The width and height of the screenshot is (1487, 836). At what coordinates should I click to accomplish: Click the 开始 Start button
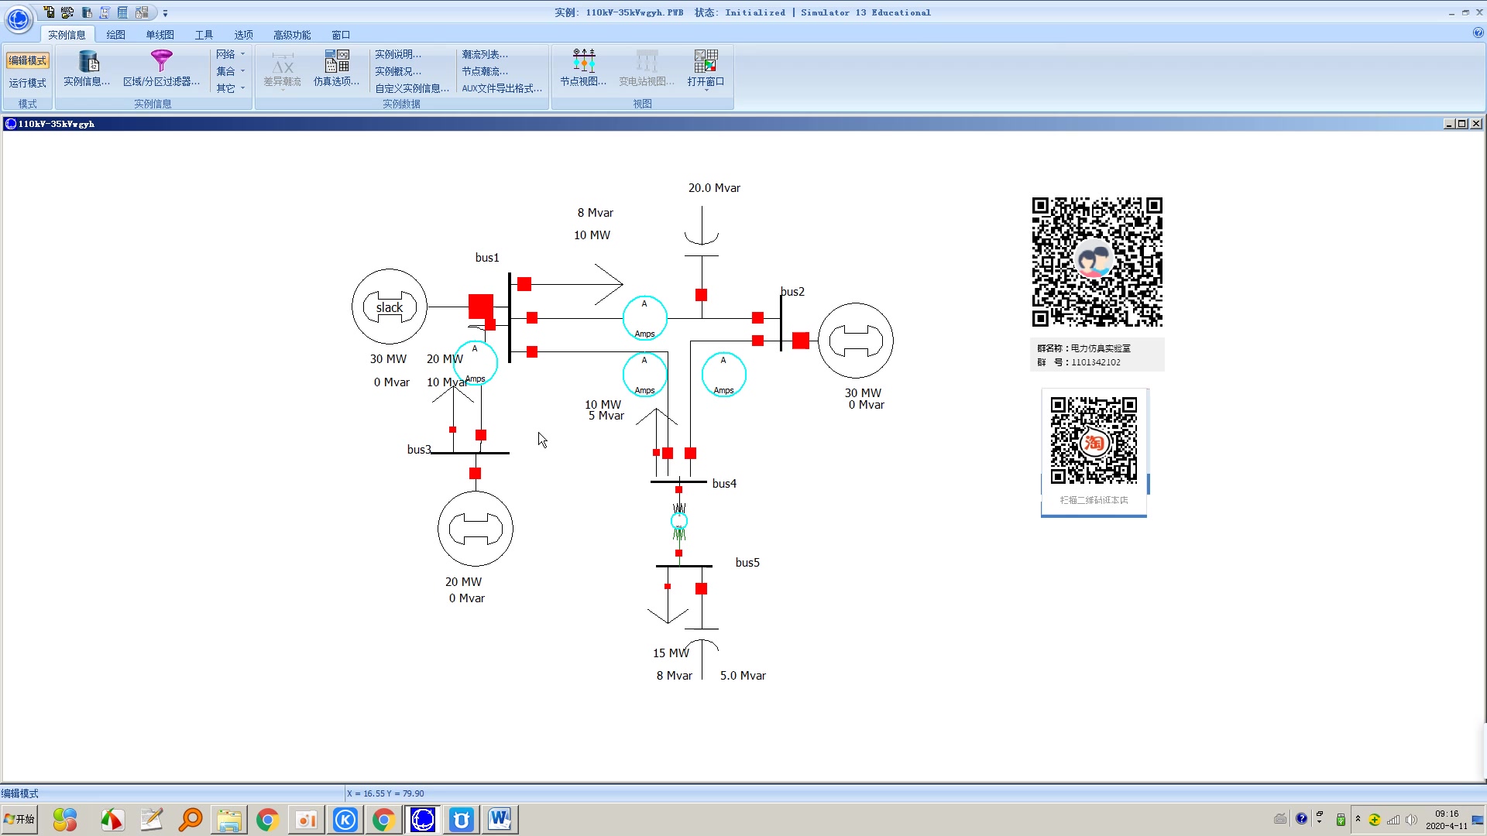(20, 819)
